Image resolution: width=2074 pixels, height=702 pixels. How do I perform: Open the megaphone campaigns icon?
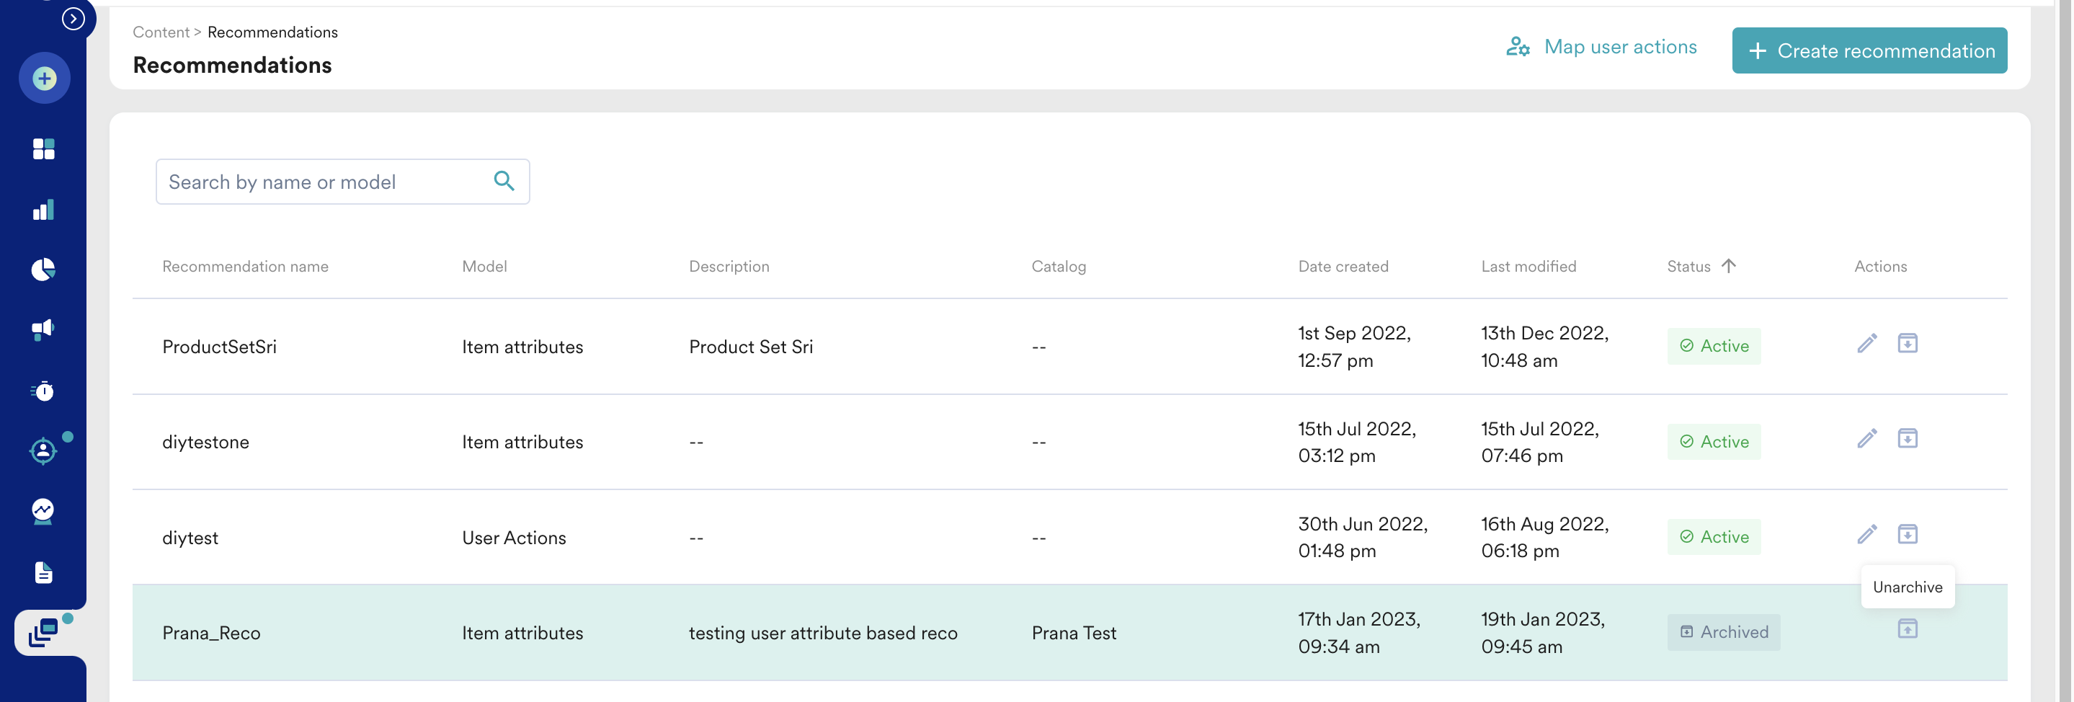tap(43, 329)
